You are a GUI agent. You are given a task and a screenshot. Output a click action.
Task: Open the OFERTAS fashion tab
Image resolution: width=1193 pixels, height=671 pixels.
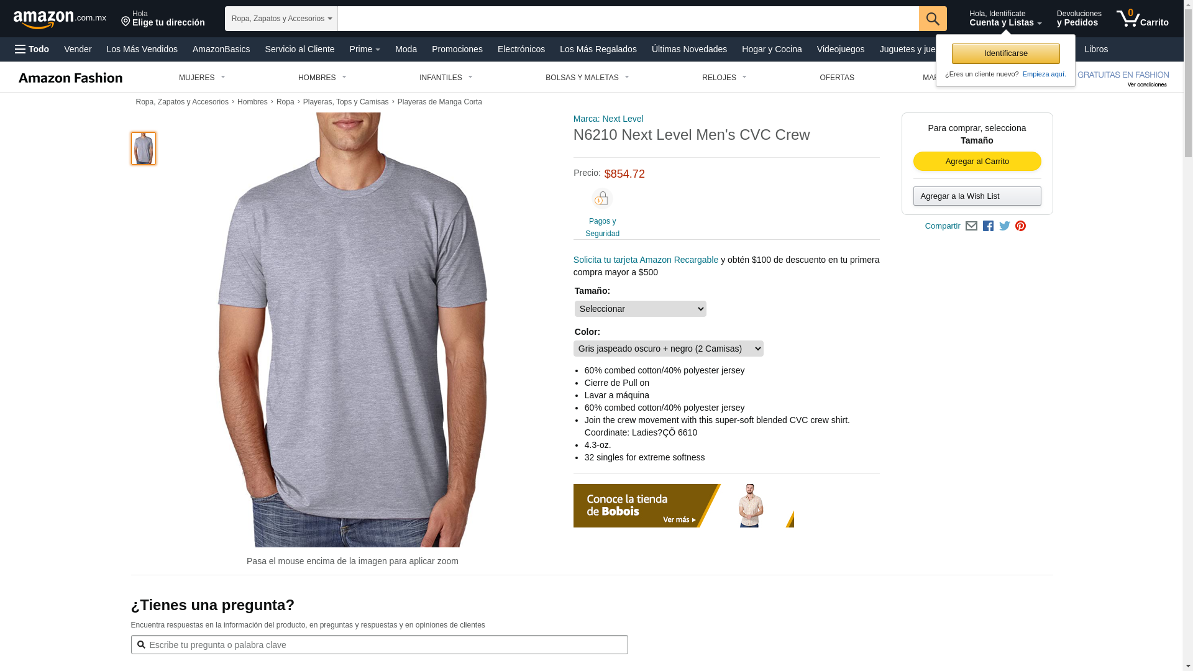837,78
